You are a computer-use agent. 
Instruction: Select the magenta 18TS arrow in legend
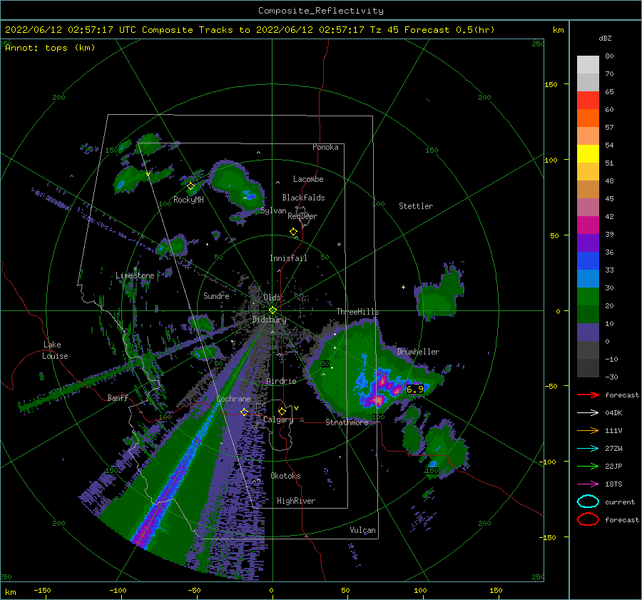(588, 484)
